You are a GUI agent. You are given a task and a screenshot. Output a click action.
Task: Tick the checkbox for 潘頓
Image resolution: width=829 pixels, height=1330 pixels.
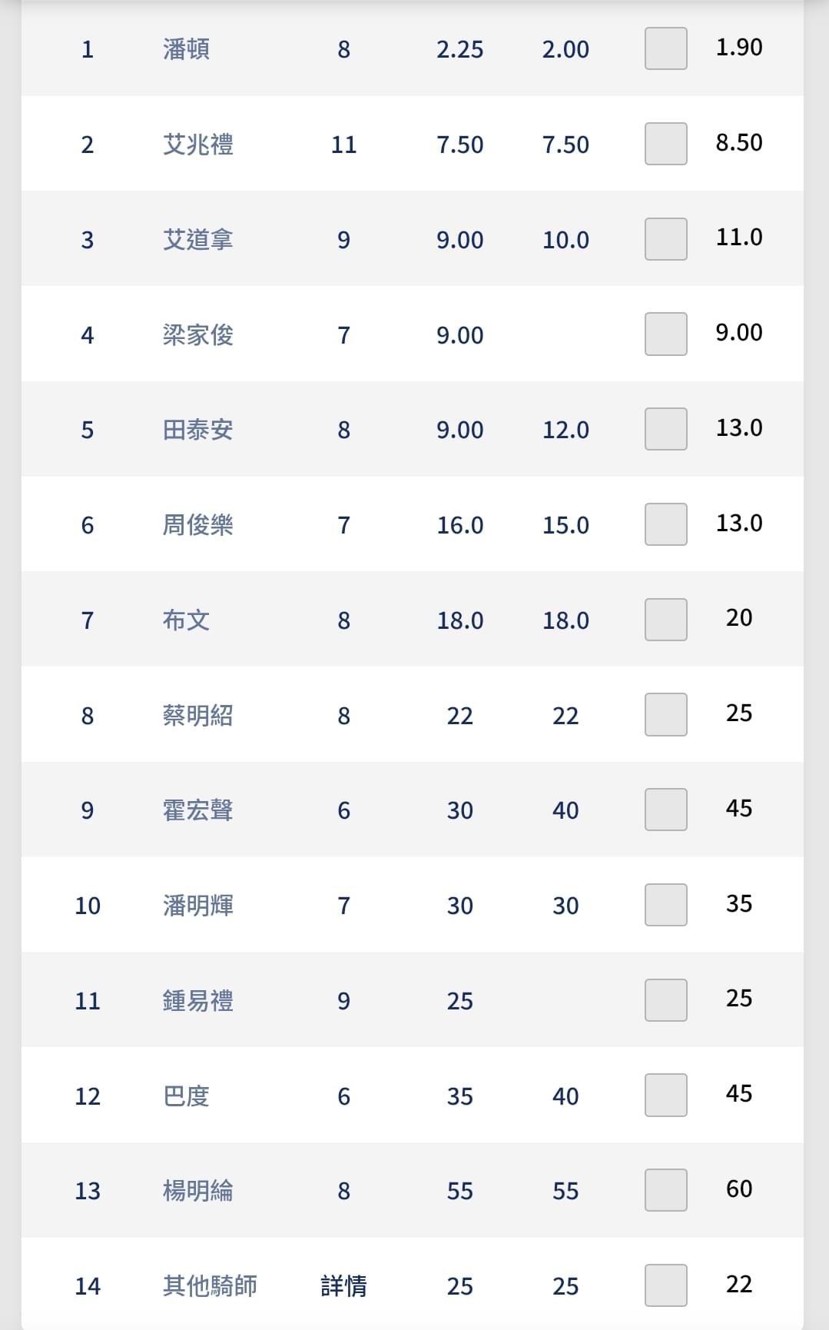(665, 48)
